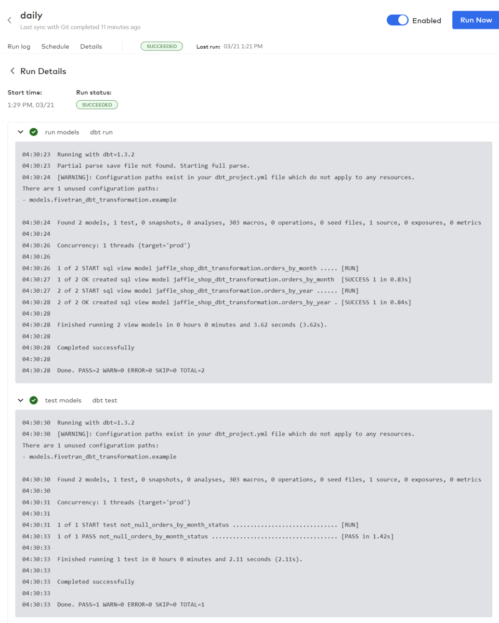Click the Run Now button

click(x=475, y=20)
